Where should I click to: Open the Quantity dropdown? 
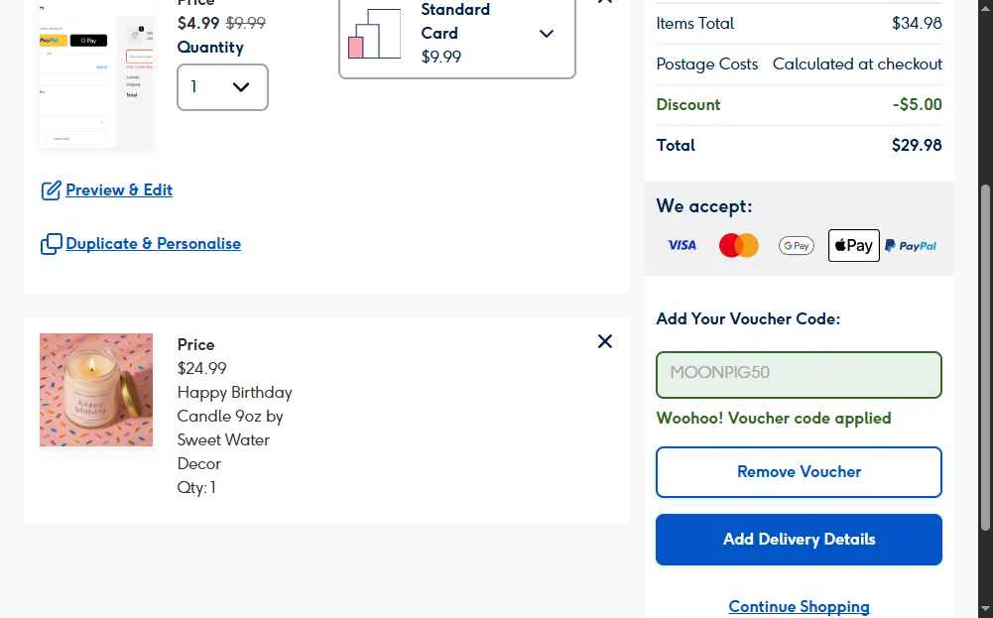click(x=222, y=87)
